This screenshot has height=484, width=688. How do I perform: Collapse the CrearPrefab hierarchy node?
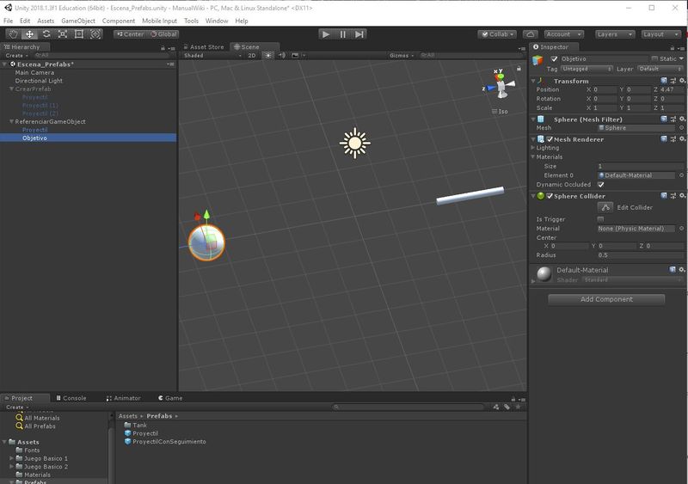pyautogui.click(x=11, y=89)
